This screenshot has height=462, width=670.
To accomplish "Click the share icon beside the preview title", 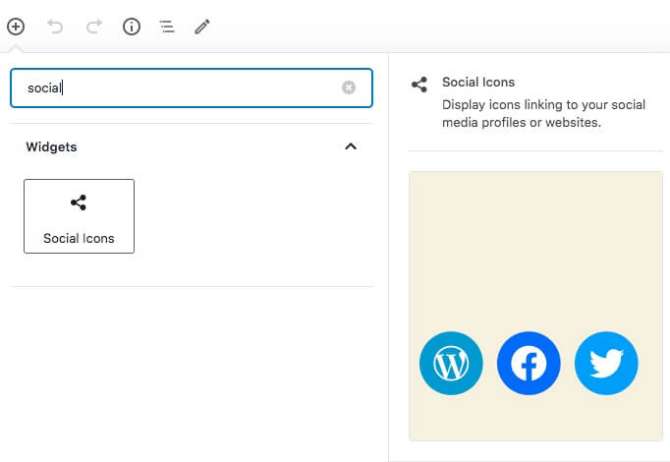I will pos(419,85).
